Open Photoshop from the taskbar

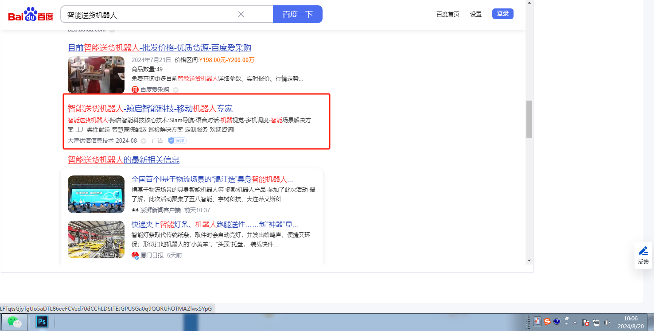click(42, 322)
